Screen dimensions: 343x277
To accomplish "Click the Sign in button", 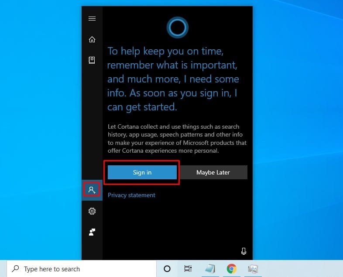I will coord(142,172).
